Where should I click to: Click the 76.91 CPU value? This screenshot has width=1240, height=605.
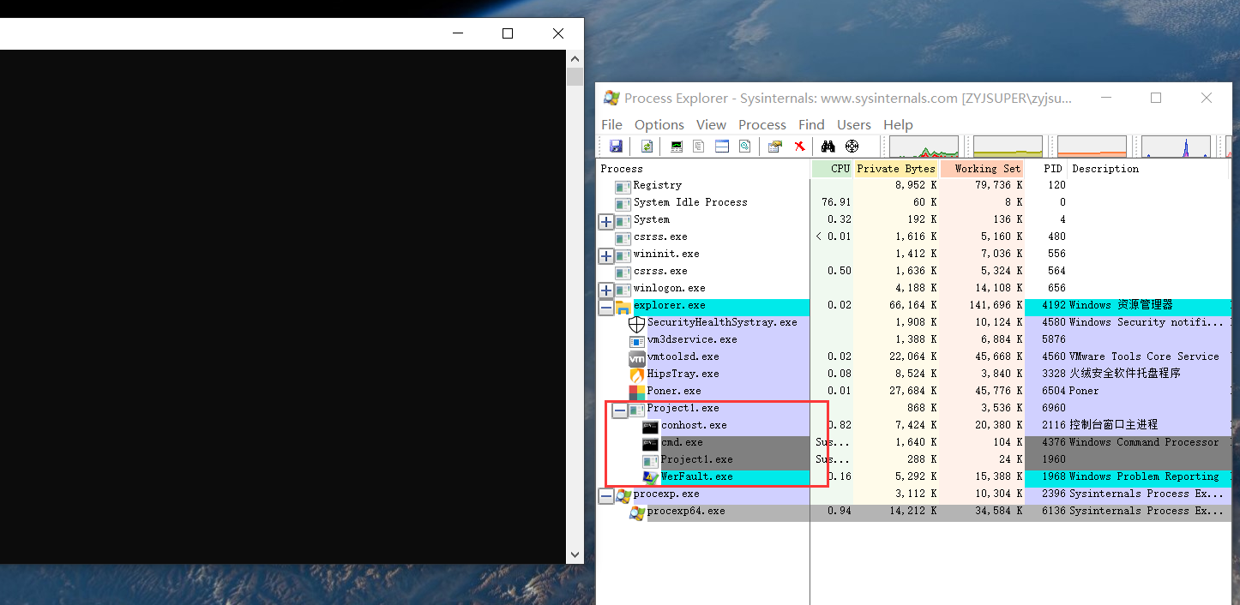(x=836, y=202)
